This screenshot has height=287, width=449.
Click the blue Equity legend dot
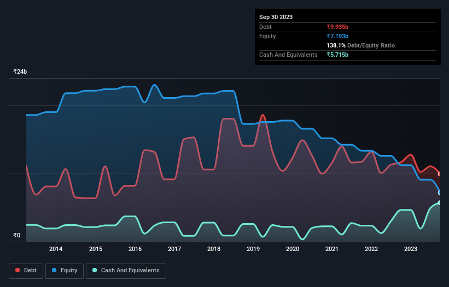coord(54,270)
